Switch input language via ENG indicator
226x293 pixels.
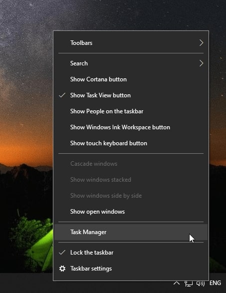[x=215, y=283]
